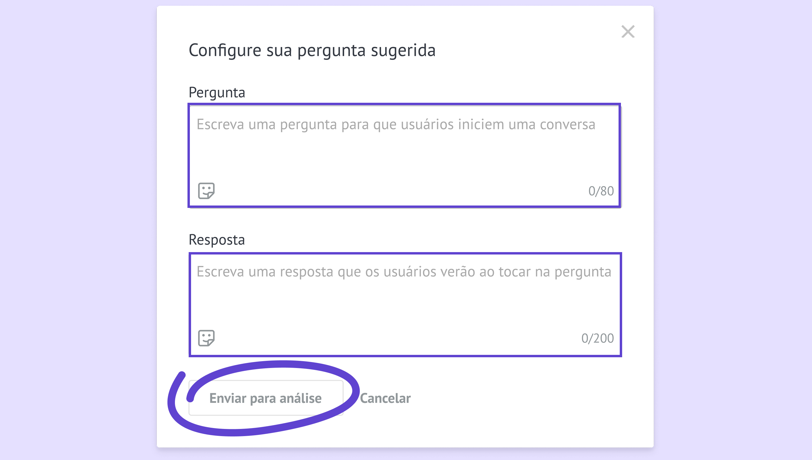Focus the Resposta text area
The width and height of the screenshot is (812, 460).
(405, 305)
